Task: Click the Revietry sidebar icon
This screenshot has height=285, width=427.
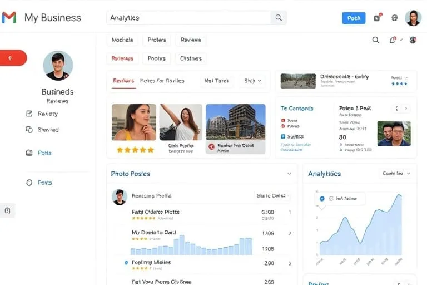Action: pyautogui.click(x=29, y=114)
